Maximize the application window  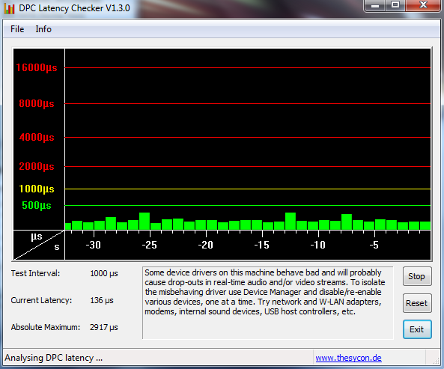click(x=395, y=5)
